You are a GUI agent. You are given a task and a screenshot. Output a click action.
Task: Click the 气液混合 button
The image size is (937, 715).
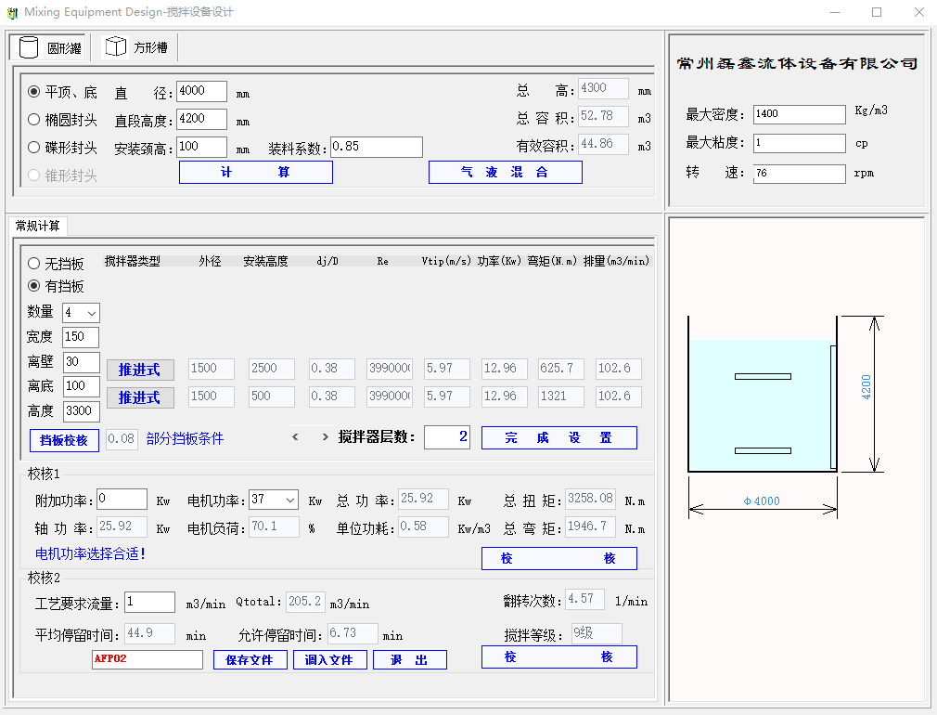coord(505,173)
